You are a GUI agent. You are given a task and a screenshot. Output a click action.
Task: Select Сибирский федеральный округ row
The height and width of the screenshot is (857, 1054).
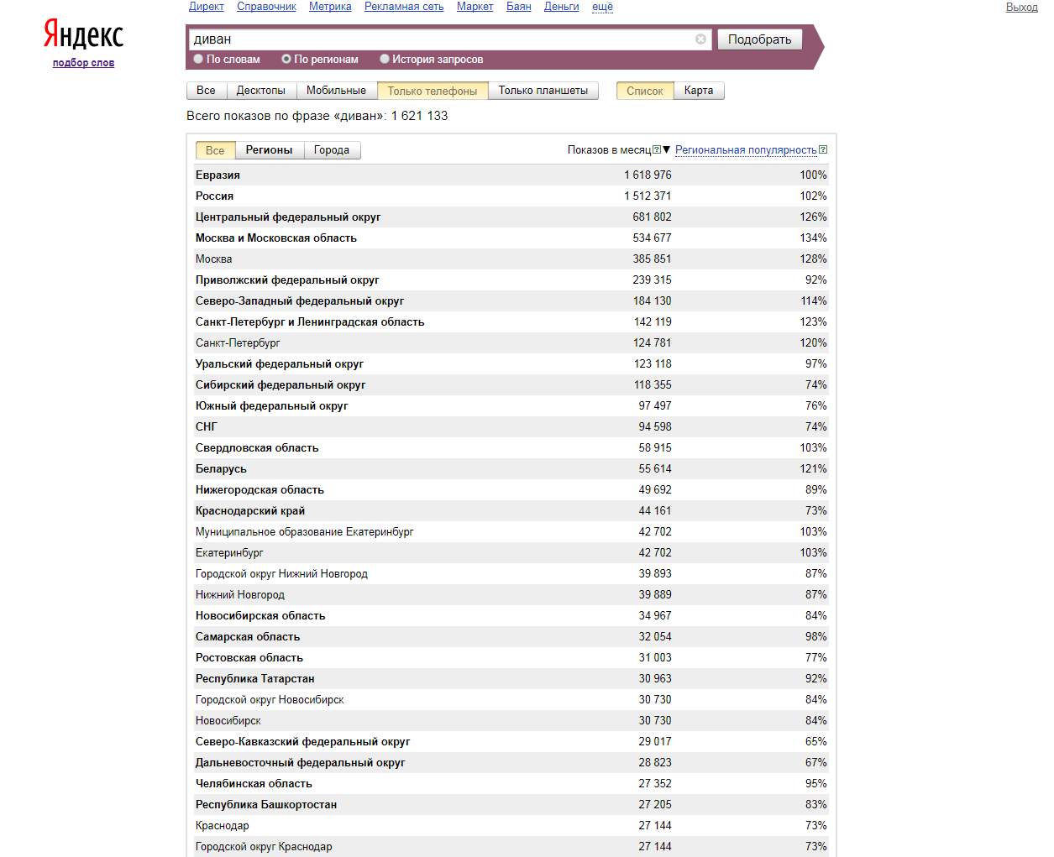[511, 384]
